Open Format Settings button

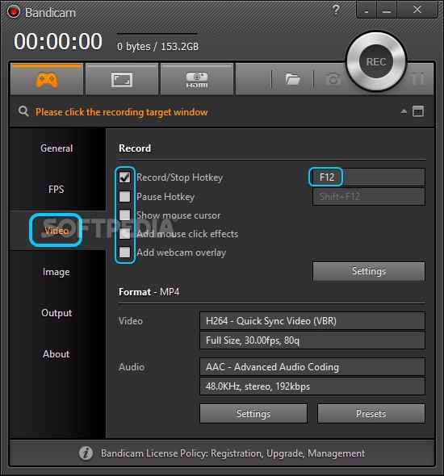click(253, 413)
